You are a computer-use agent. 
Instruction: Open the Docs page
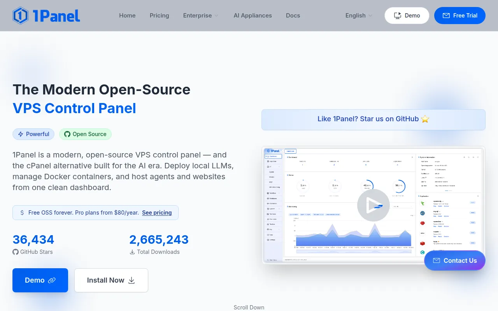click(293, 16)
